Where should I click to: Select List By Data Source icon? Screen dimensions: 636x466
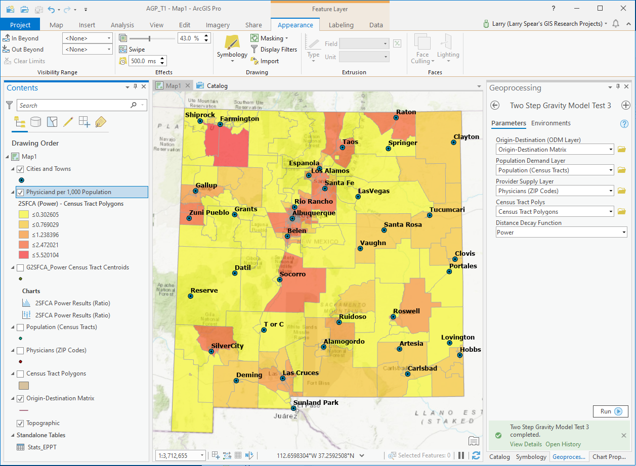pos(36,121)
